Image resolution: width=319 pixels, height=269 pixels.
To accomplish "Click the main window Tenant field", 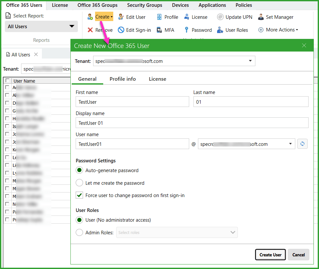I will pyautogui.click(x=46, y=69).
